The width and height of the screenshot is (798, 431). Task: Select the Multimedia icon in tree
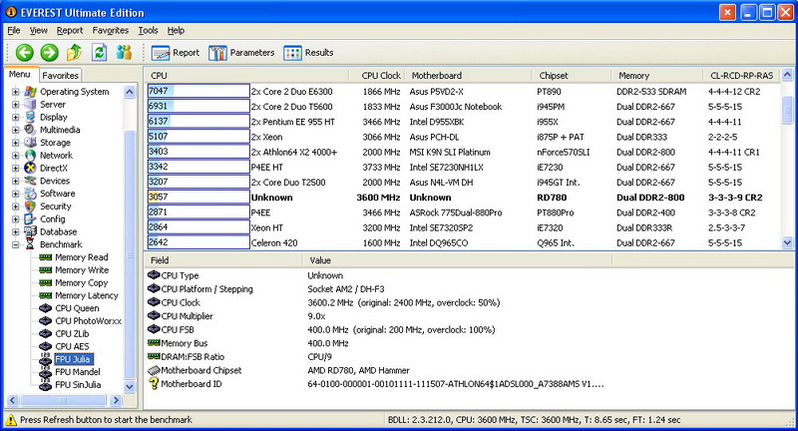(31, 130)
